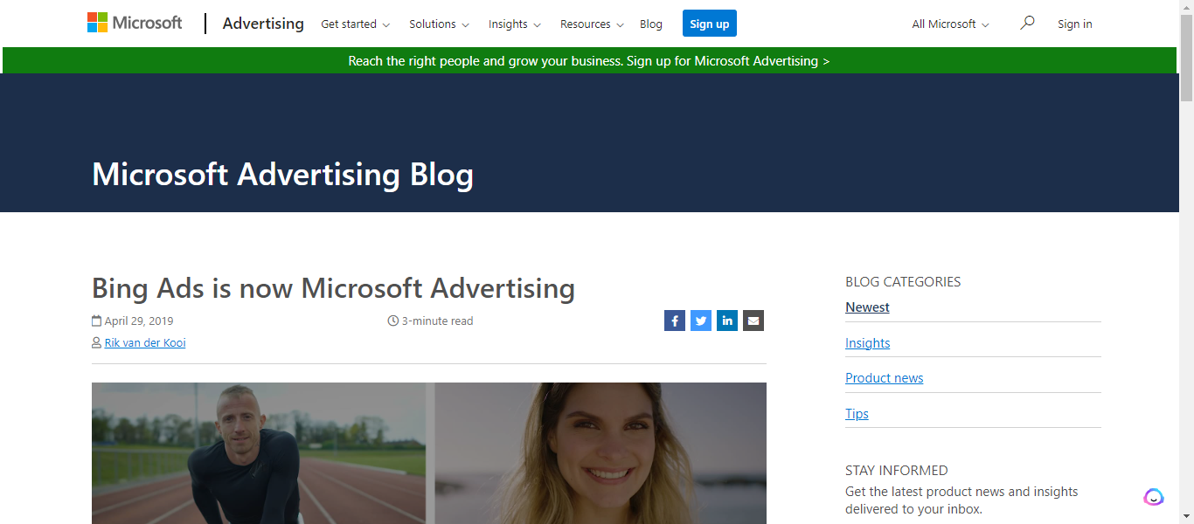Click the article hero image
This screenshot has width=1194, height=524.
(x=429, y=453)
